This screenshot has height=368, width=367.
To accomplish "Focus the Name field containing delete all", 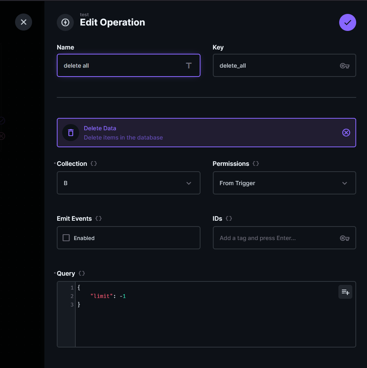I will point(129,65).
